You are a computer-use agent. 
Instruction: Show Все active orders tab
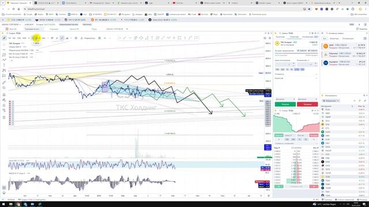tap(325, 39)
